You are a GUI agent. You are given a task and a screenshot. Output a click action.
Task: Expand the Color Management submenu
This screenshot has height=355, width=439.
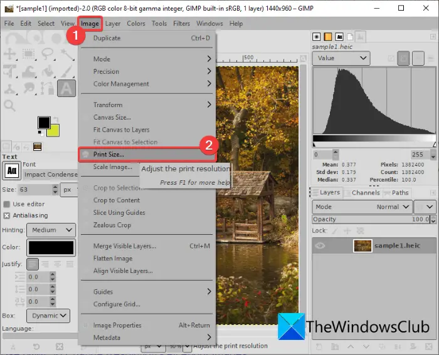(x=147, y=84)
